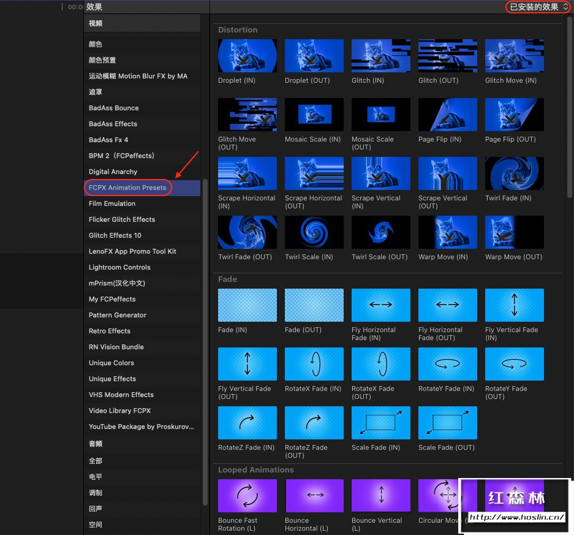Open the 颜色 effects category
The width and height of the screenshot is (574, 535).
point(142,44)
